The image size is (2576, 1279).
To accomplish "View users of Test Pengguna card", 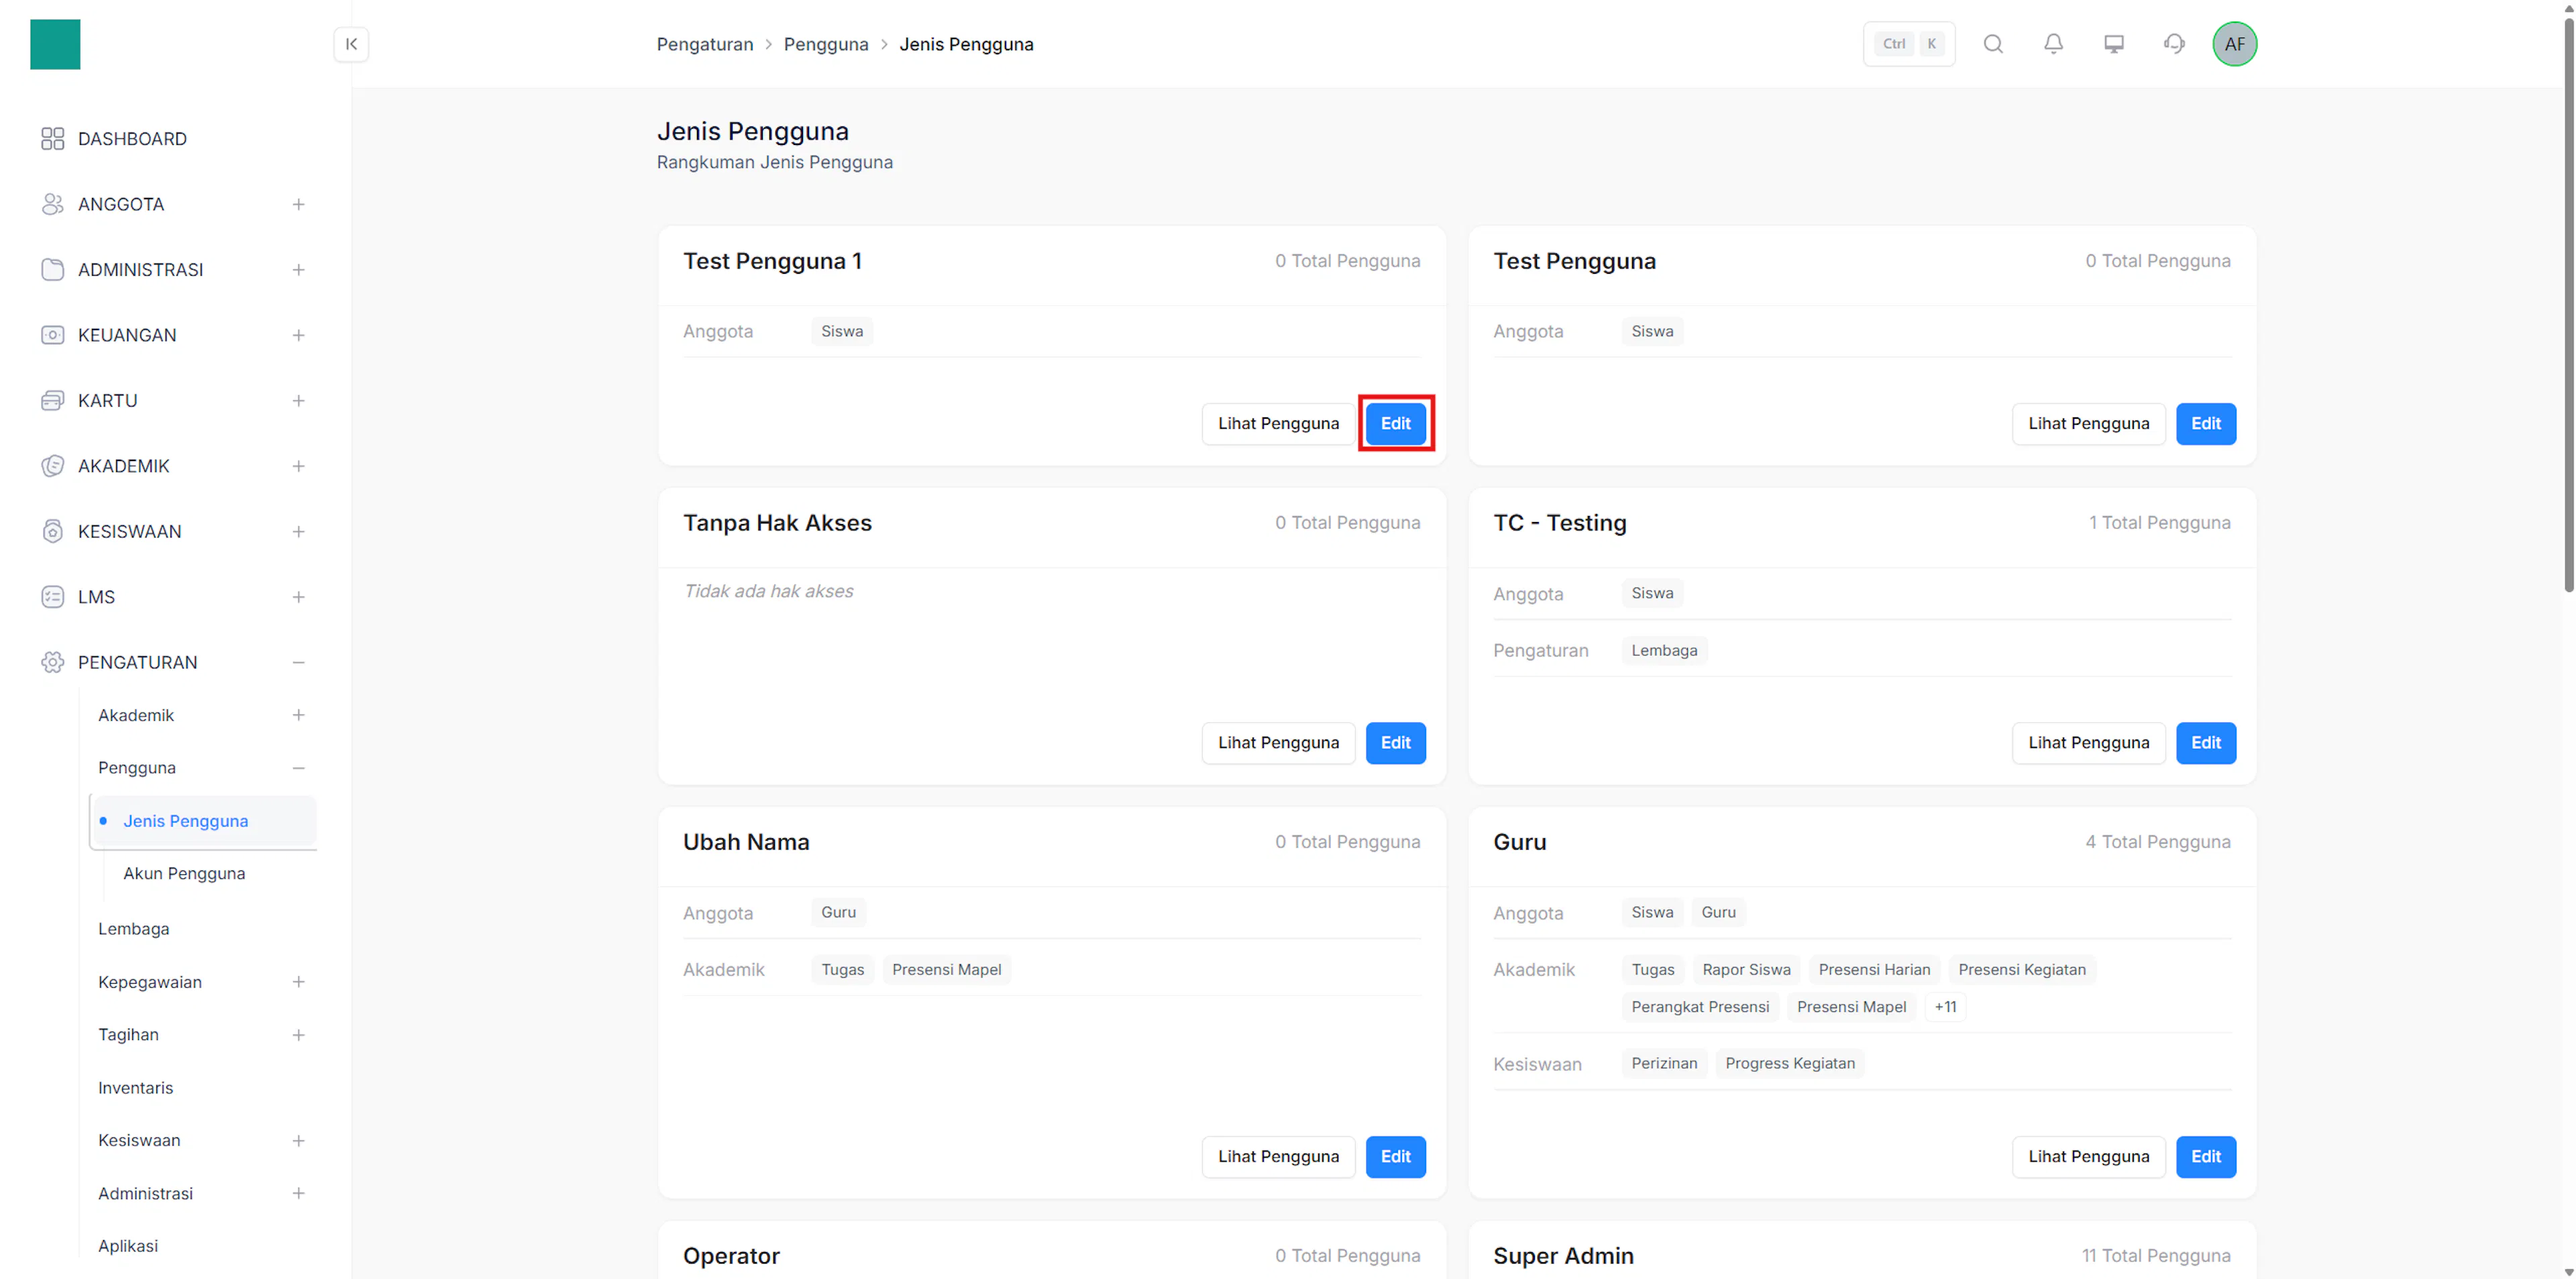I will coord(2088,423).
